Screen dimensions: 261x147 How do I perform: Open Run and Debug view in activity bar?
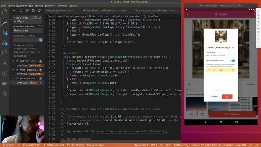point(4,42)
